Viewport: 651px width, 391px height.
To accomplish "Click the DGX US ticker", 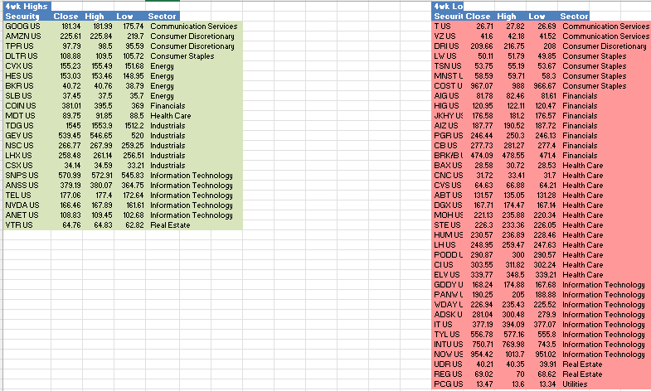I will (448, 205).
